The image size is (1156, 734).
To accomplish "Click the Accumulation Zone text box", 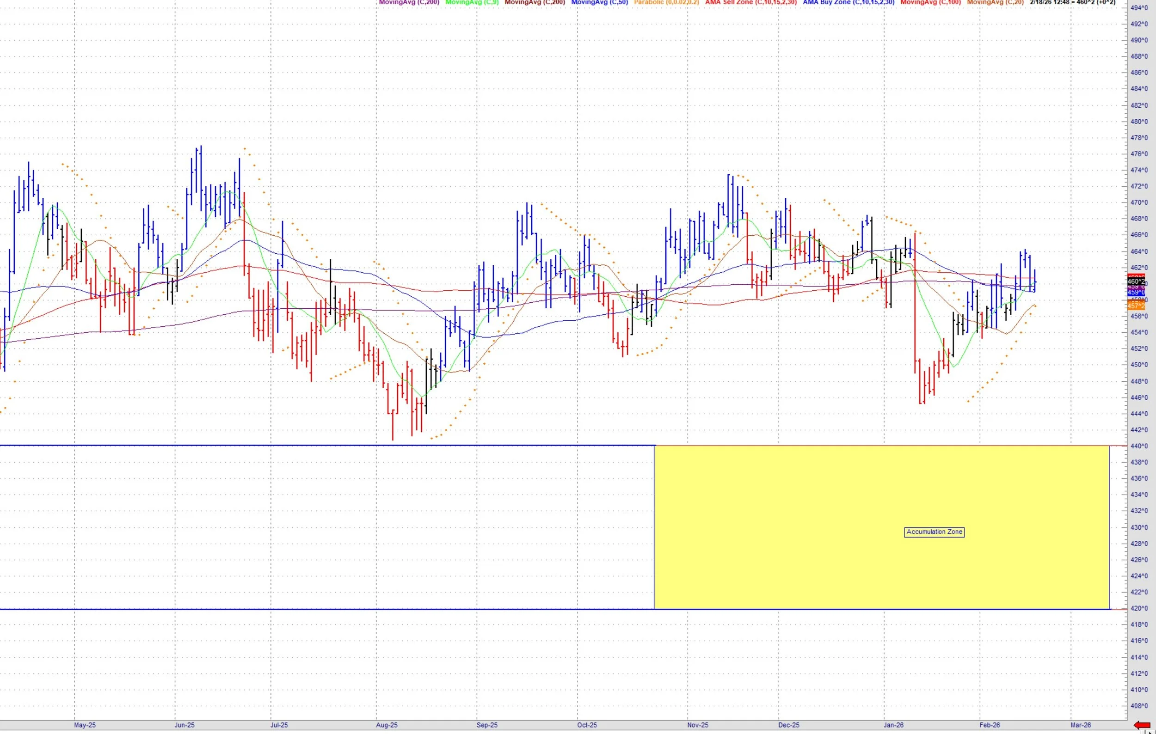I will (934, 532).
